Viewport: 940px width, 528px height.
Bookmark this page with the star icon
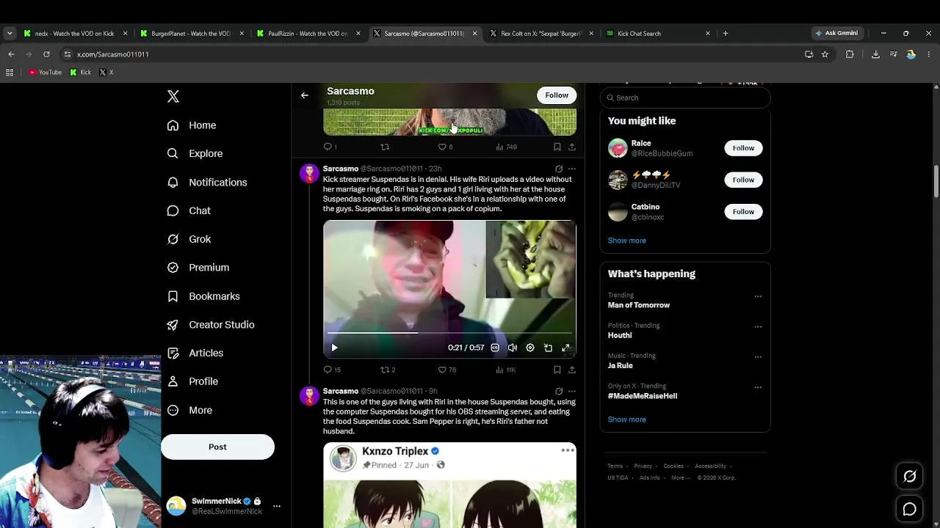click(x=825, y=54)
